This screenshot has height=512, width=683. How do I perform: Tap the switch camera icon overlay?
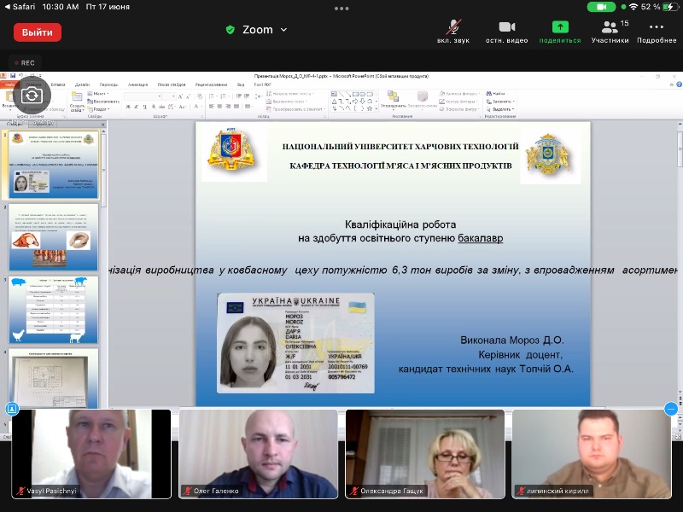(x=32, y=96)
